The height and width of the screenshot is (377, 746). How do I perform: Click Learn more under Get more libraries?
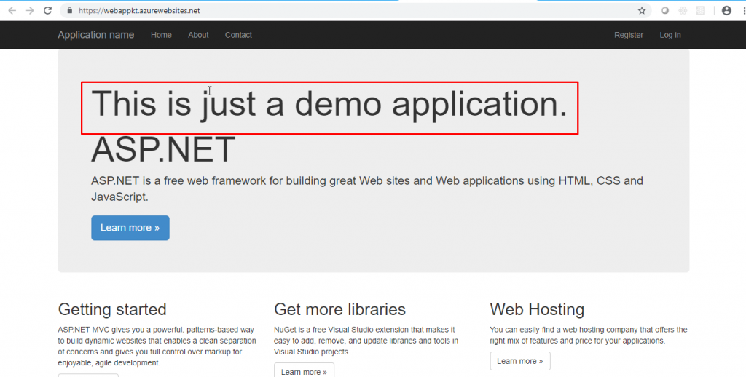click(304, 370)
